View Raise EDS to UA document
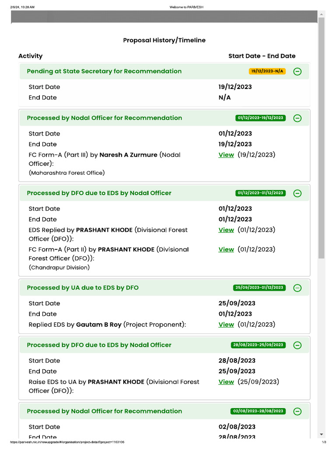Image resolution: width=336 pixels, height=449 pixels. (x=226, y=382)
